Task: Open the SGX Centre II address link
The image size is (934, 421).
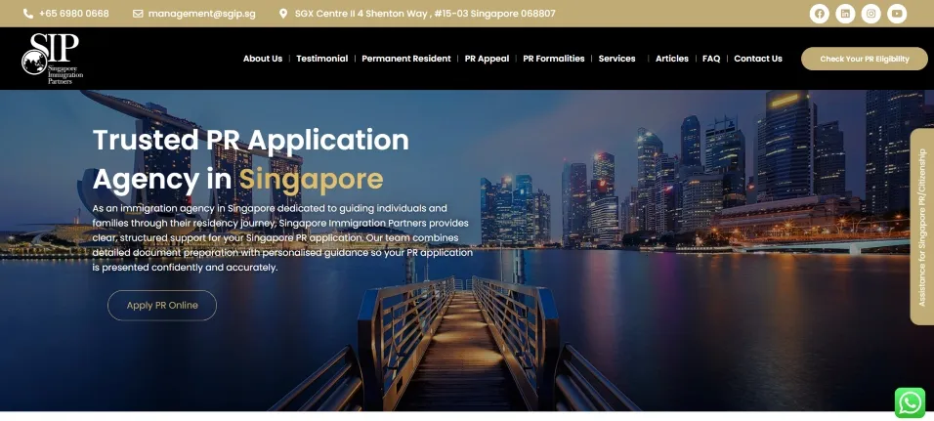Action: 425,13
